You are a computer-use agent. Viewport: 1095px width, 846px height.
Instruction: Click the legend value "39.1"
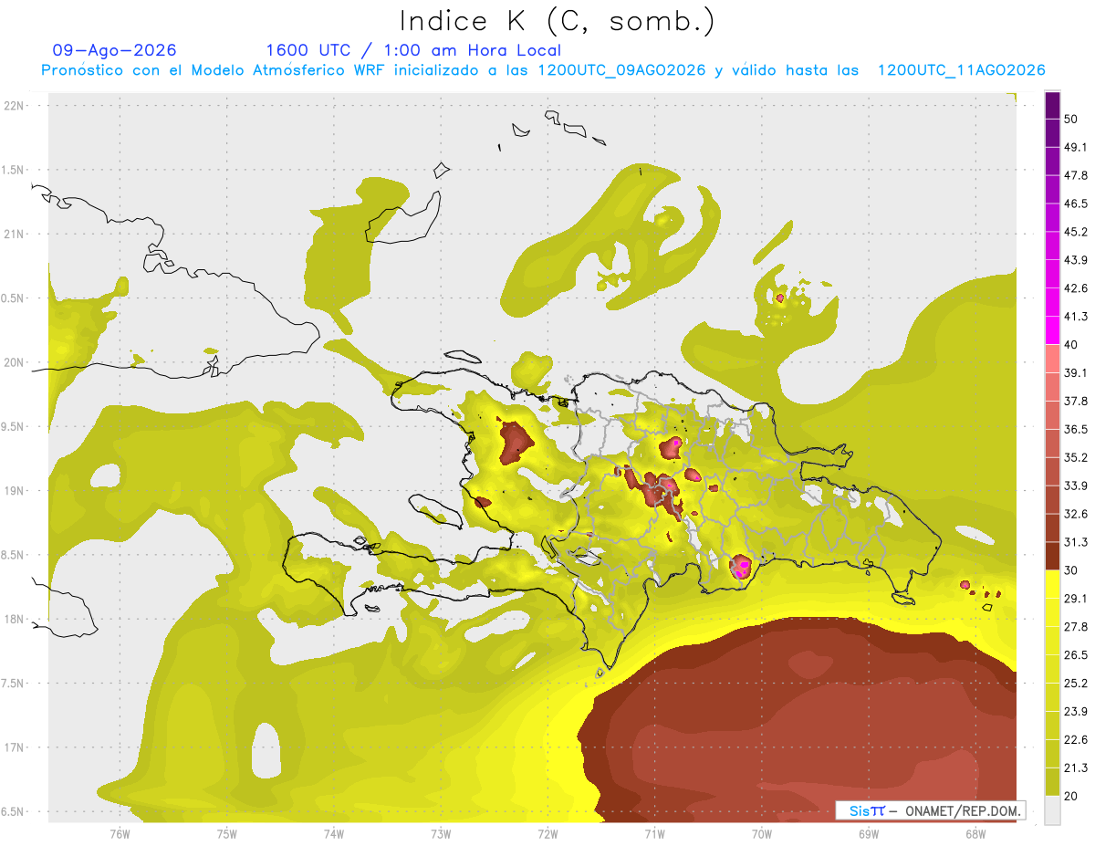point(1076,373)
